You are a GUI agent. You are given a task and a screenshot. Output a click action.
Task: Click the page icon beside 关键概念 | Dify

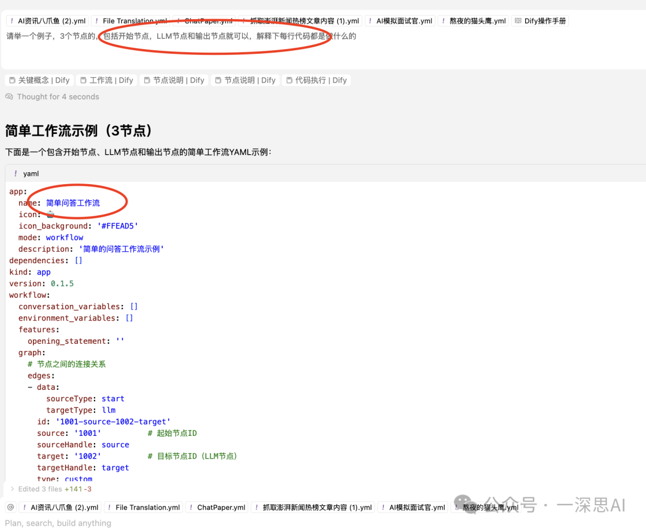[x=13, y=80]
